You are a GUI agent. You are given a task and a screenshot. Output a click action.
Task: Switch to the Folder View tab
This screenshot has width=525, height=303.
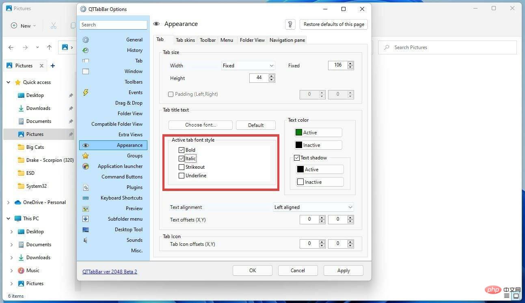pyautogui.click(x=252, y=40)
